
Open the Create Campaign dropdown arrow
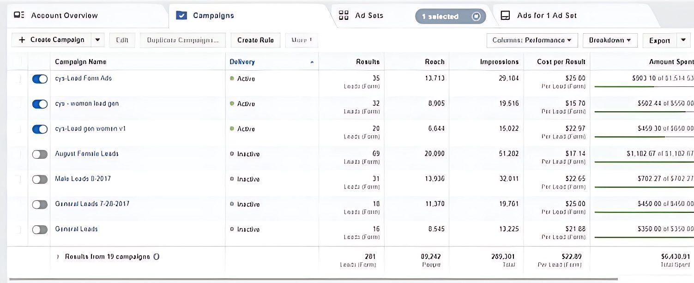point(97,40)
